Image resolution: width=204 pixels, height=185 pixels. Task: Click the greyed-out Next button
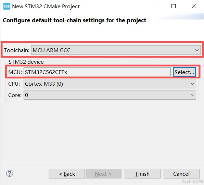point(103,174)
